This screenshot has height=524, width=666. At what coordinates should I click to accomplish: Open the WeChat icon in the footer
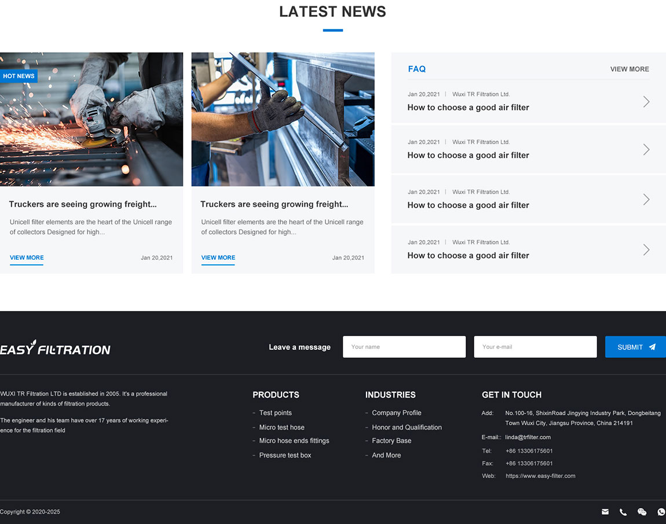click(x=642, y=512)
